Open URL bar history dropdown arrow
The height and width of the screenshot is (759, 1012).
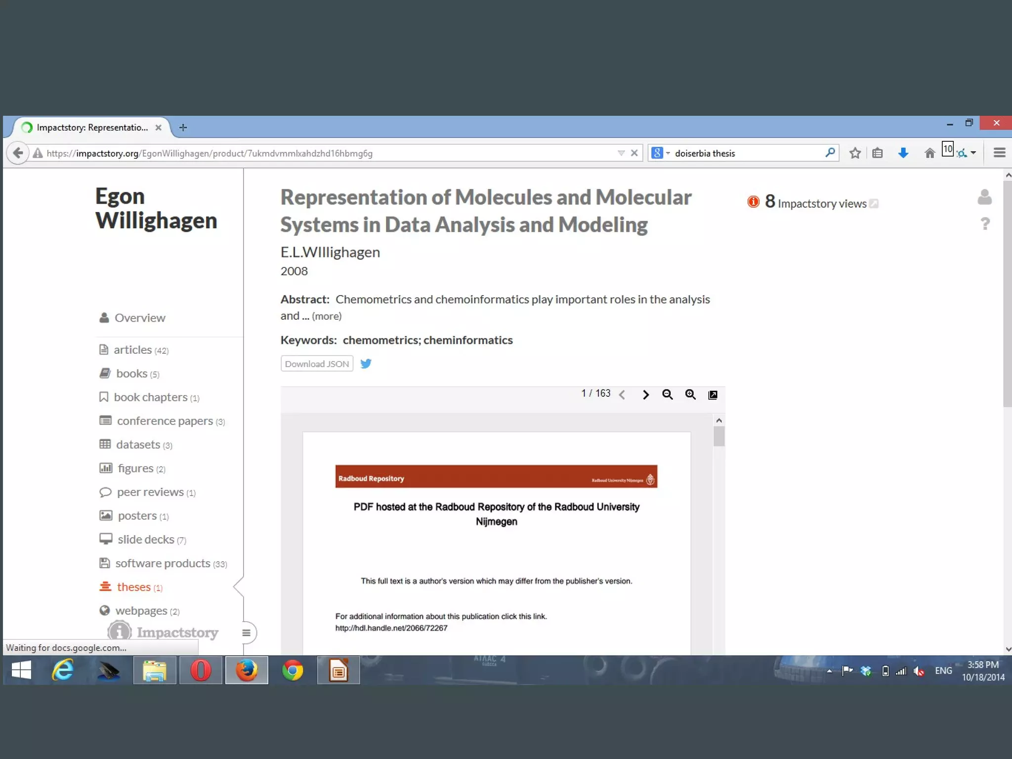click(621, 153)
